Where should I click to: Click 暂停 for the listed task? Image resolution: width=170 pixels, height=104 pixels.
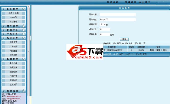(x=152, y=50)
